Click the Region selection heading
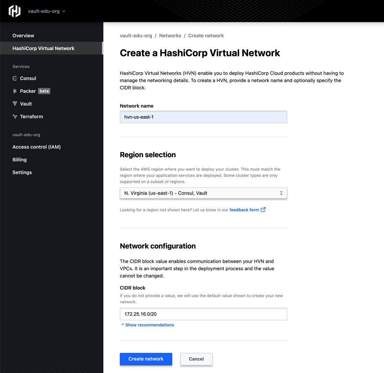The width and height of the screenshot is (384, 373). click(x=148, y=155)
